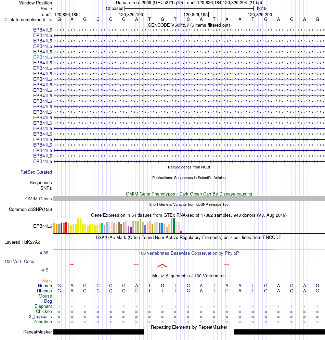Viewport: 325px width, 340px height.
Task: Select the light-blue highlighted EPB41L5 transcript label
Action: [43, 57]
